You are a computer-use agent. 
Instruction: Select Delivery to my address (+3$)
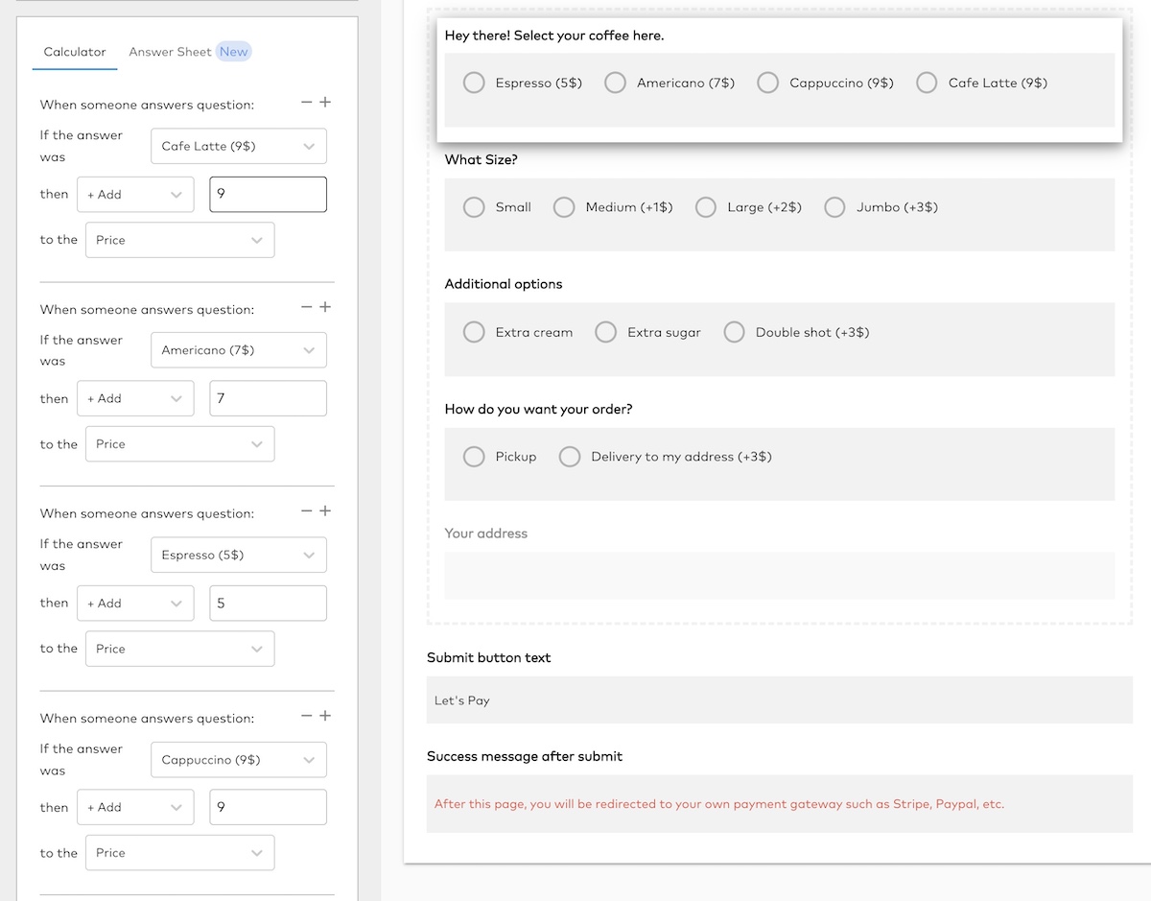570,457
